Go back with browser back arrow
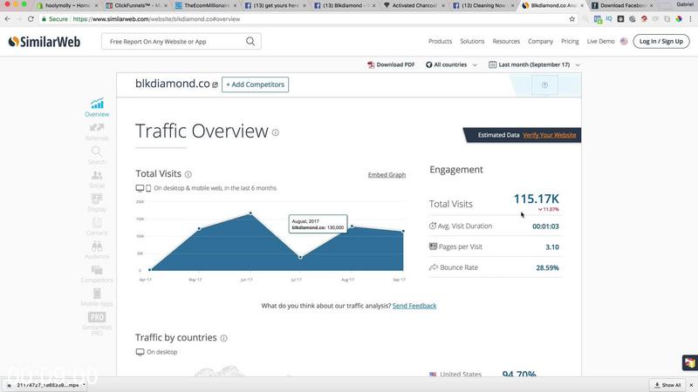Viewport: 698px width, 392px height. pos(8,19)
